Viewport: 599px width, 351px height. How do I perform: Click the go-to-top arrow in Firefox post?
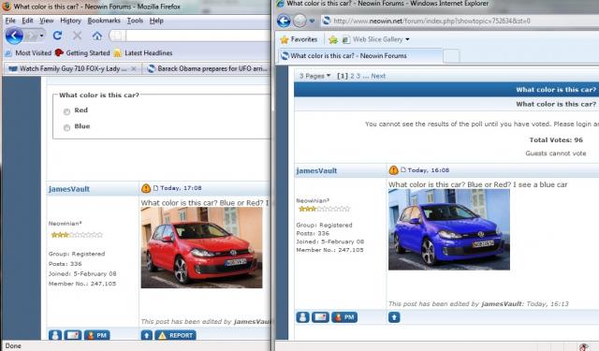point(146,335)
